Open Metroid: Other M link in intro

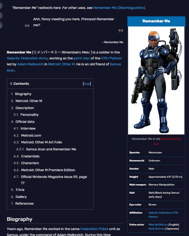click(61, 64)
